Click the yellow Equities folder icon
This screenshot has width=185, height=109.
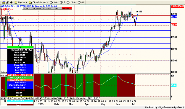pyautogui.click(x=16, y=2)
